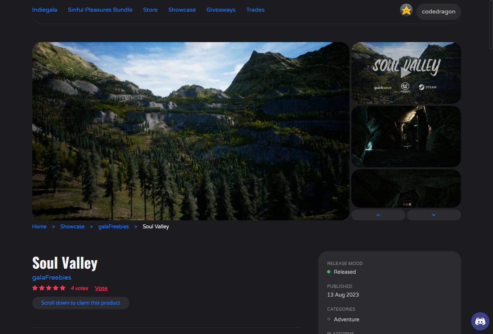Open the galaFreebies breadcrumb link

click(113, 227)
